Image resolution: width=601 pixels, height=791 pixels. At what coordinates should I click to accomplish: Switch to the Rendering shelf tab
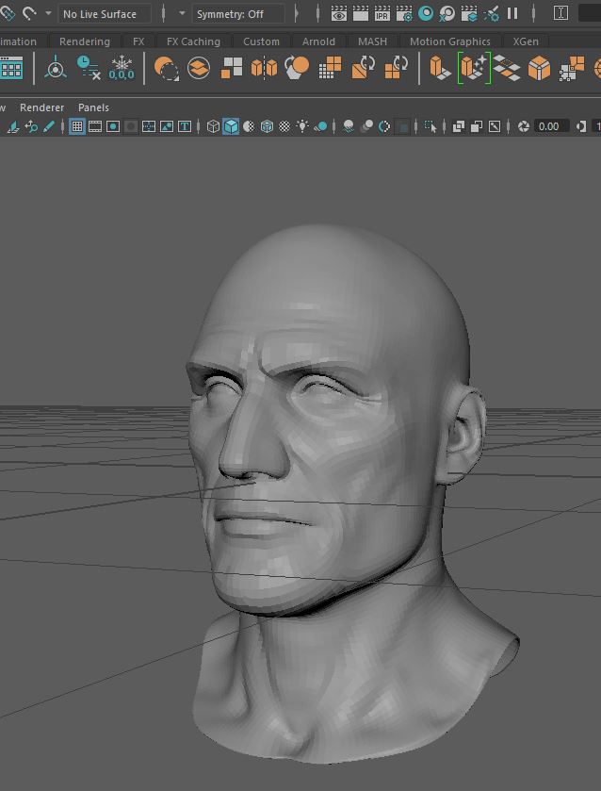coord(84,41)
